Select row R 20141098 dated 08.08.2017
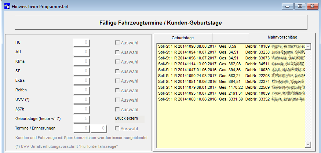Screen dimensions: 321x153 [x=231, y=47]
